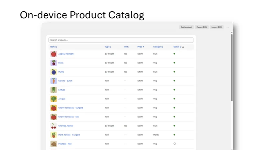The height and width of the screenshot is (150, 267).
Task: Click the Plants category cell
Action: click(x=156, y=135)
